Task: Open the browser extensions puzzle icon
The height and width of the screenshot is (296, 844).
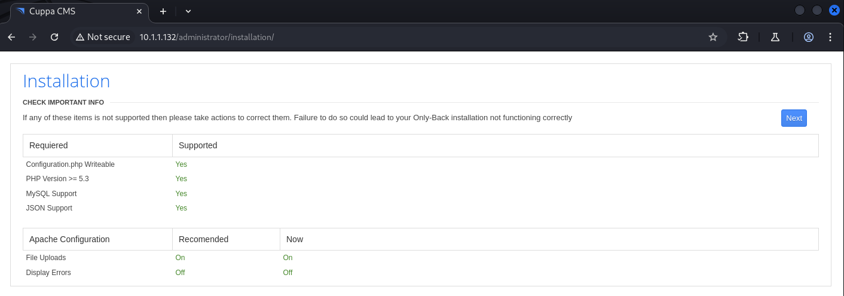Action: (743, 37)
